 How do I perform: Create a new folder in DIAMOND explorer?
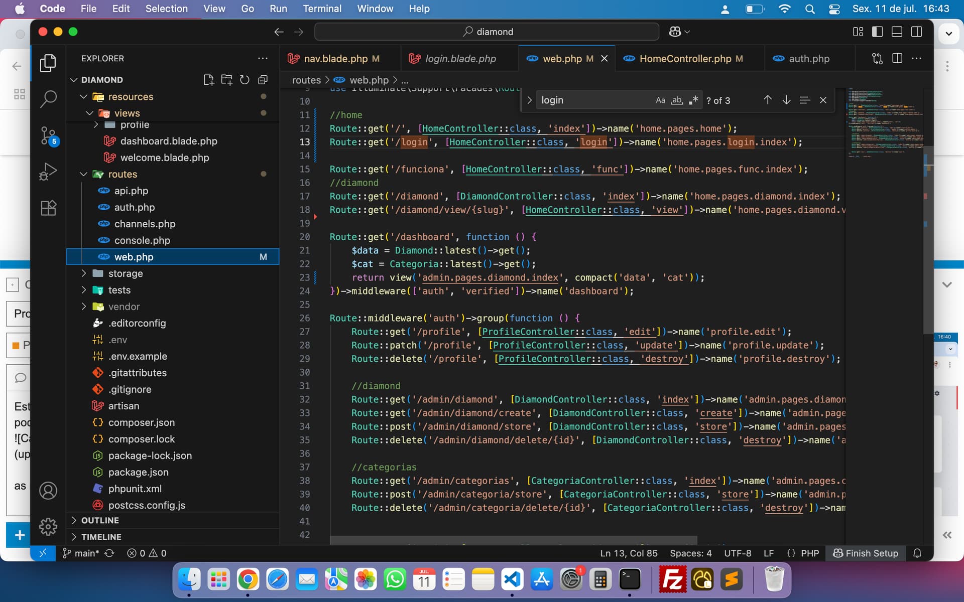click(x=227, y=80)
